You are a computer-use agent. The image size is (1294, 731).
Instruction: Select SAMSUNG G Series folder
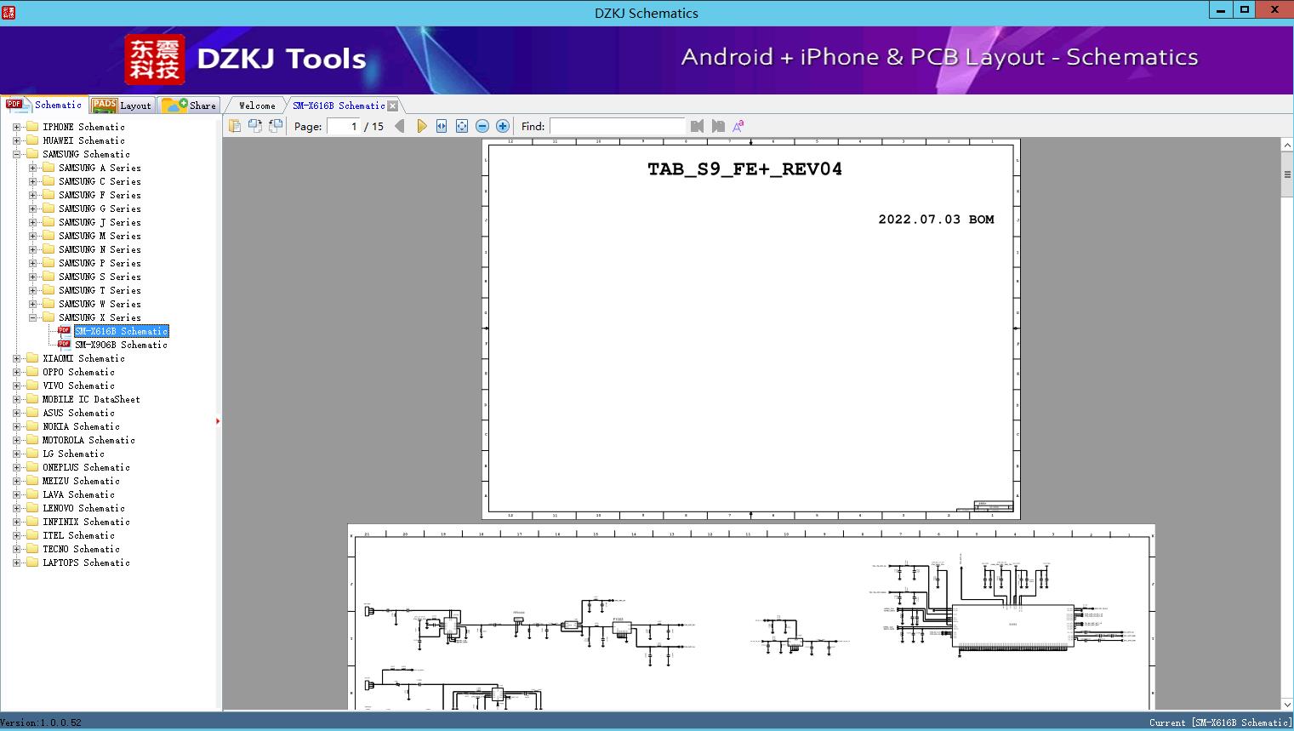[x=100, y=208]
